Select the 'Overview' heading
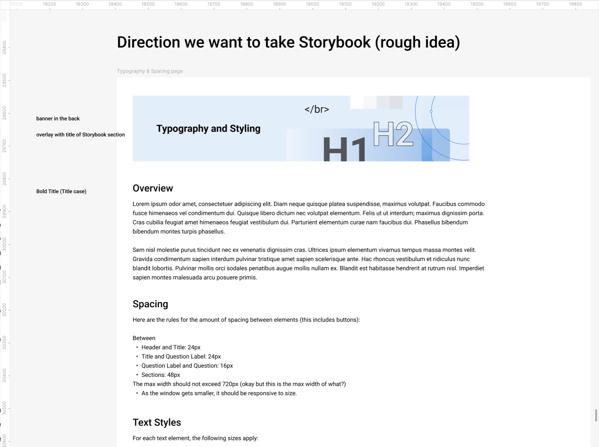Viewport: 599px width, 447px height. click(x=153, y=188)
